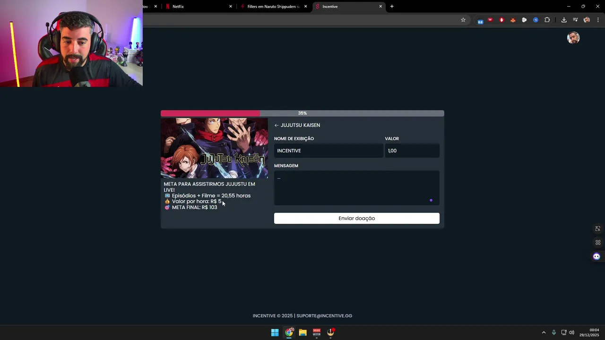Close the Incentive tab
Image resolution: width=605 pixels, height=340 pixels.
pyautogui.click(x=380, y=7)
